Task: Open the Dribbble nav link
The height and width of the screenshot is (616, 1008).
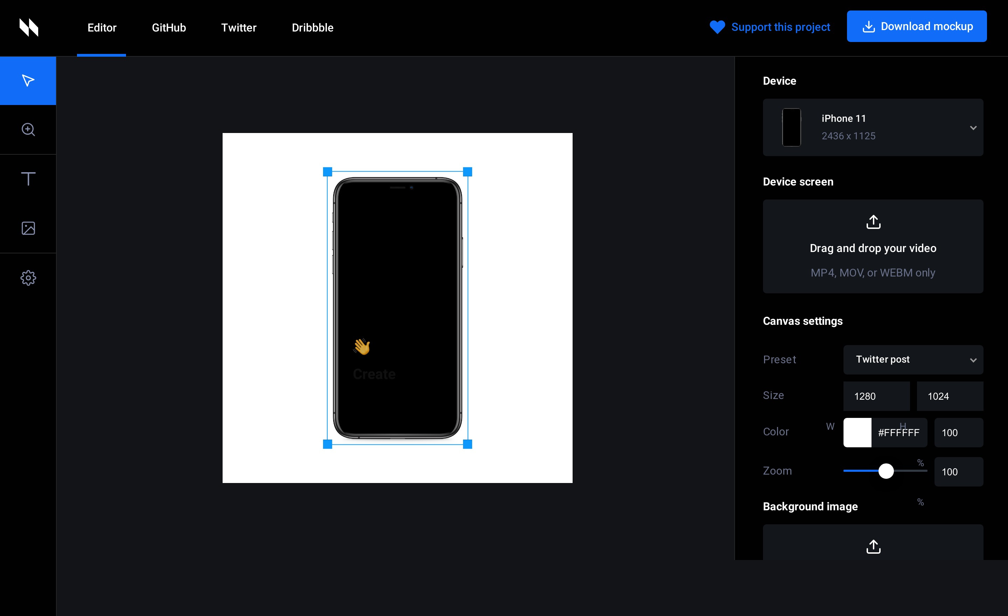Action: [312, 27]
